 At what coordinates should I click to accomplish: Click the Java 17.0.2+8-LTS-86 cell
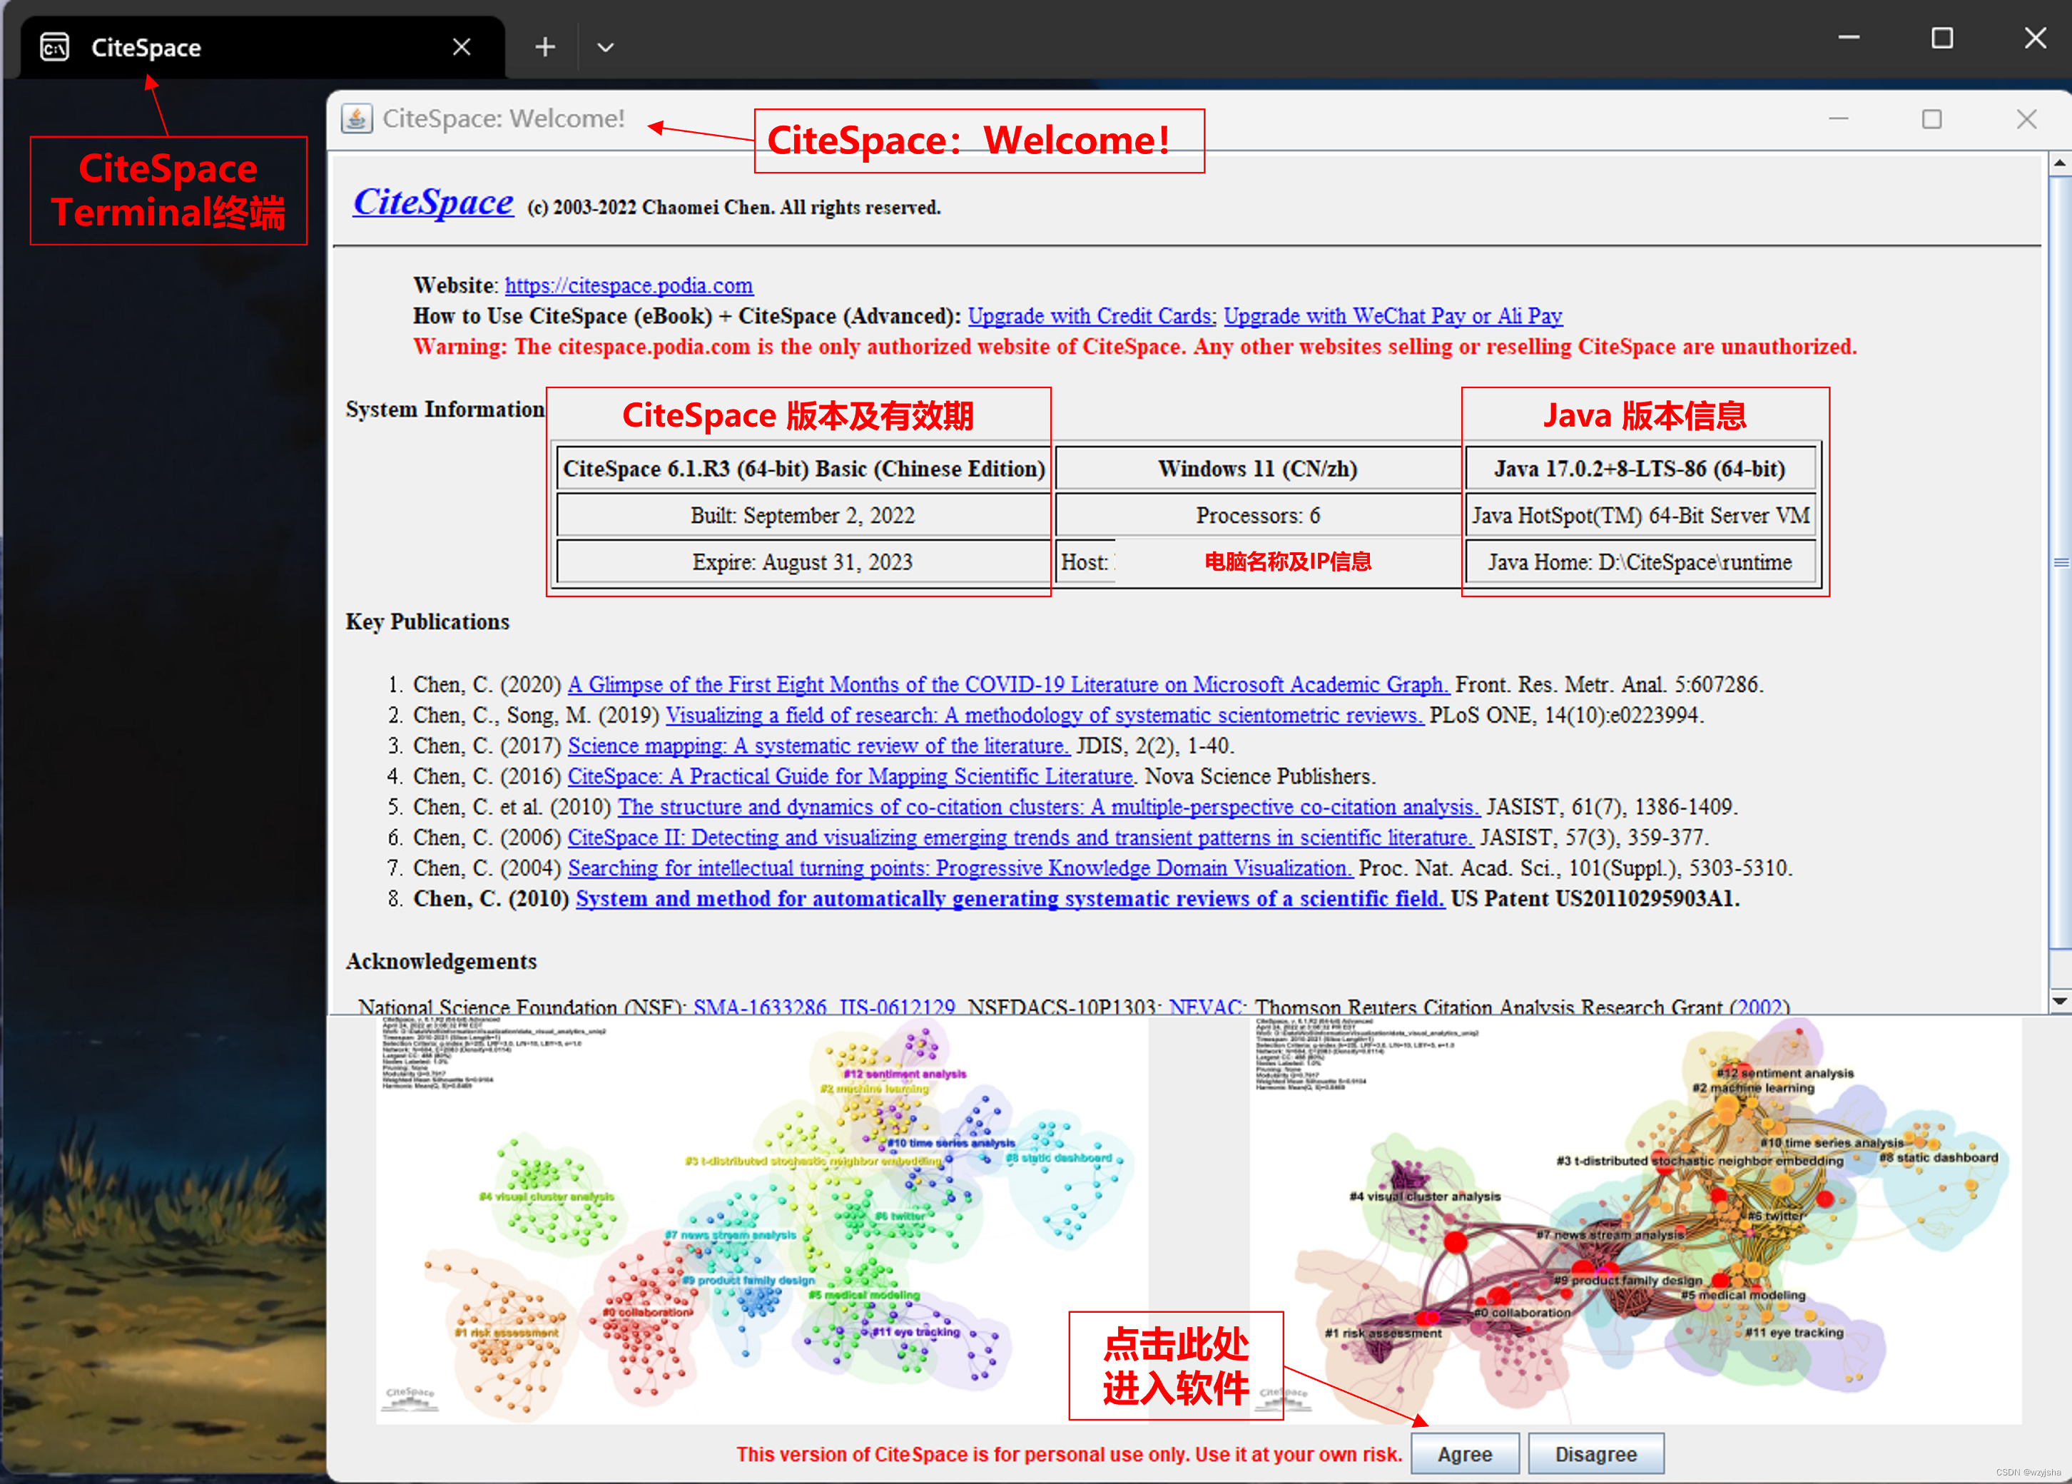[1640, 469]
